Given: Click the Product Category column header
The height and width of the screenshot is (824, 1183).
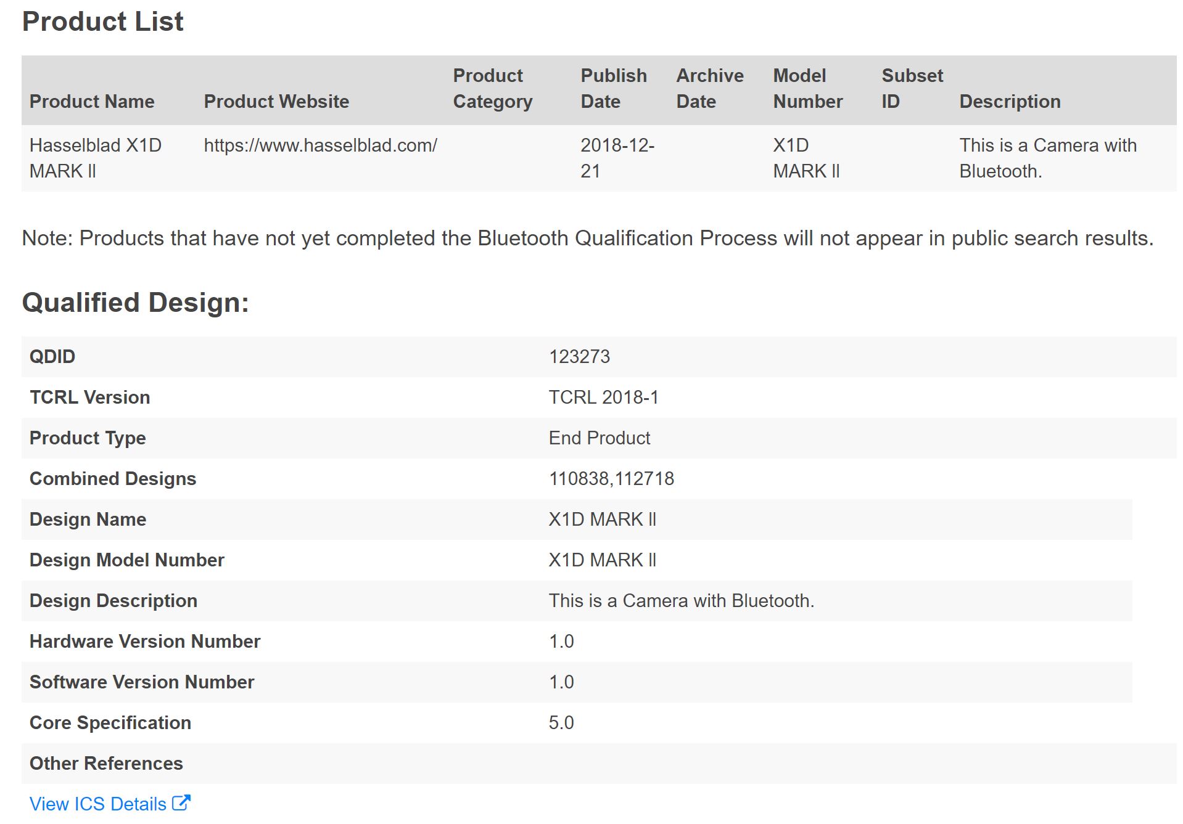Looking at the screenshot, I should tap(492, 88).
